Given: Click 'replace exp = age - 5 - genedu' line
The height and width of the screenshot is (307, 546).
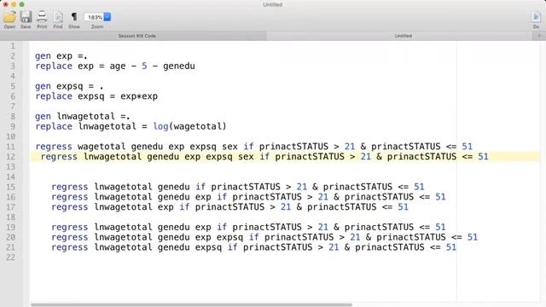Looking at the screenshot, I should pos(115,67).
